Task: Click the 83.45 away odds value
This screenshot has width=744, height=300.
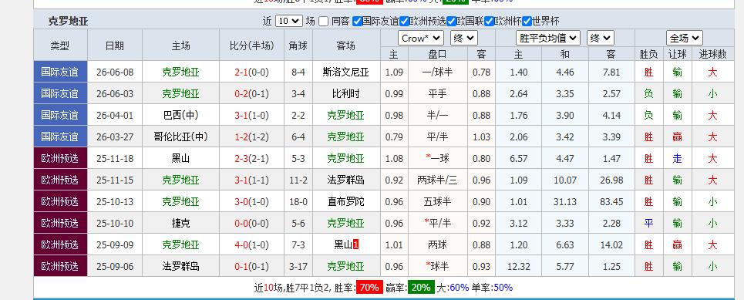Action: [x=611, y=202]
